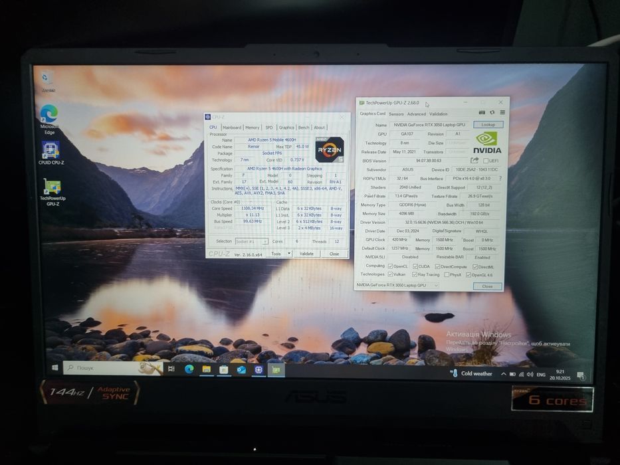Open Task View on the taskbar

171,369
